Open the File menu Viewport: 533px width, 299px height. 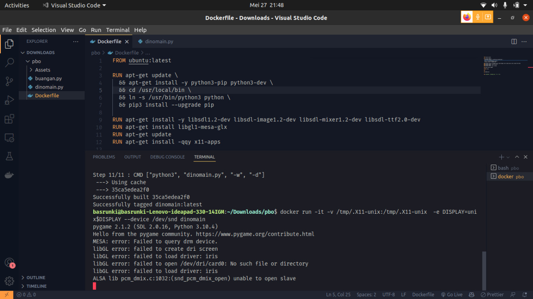(7, 30)
